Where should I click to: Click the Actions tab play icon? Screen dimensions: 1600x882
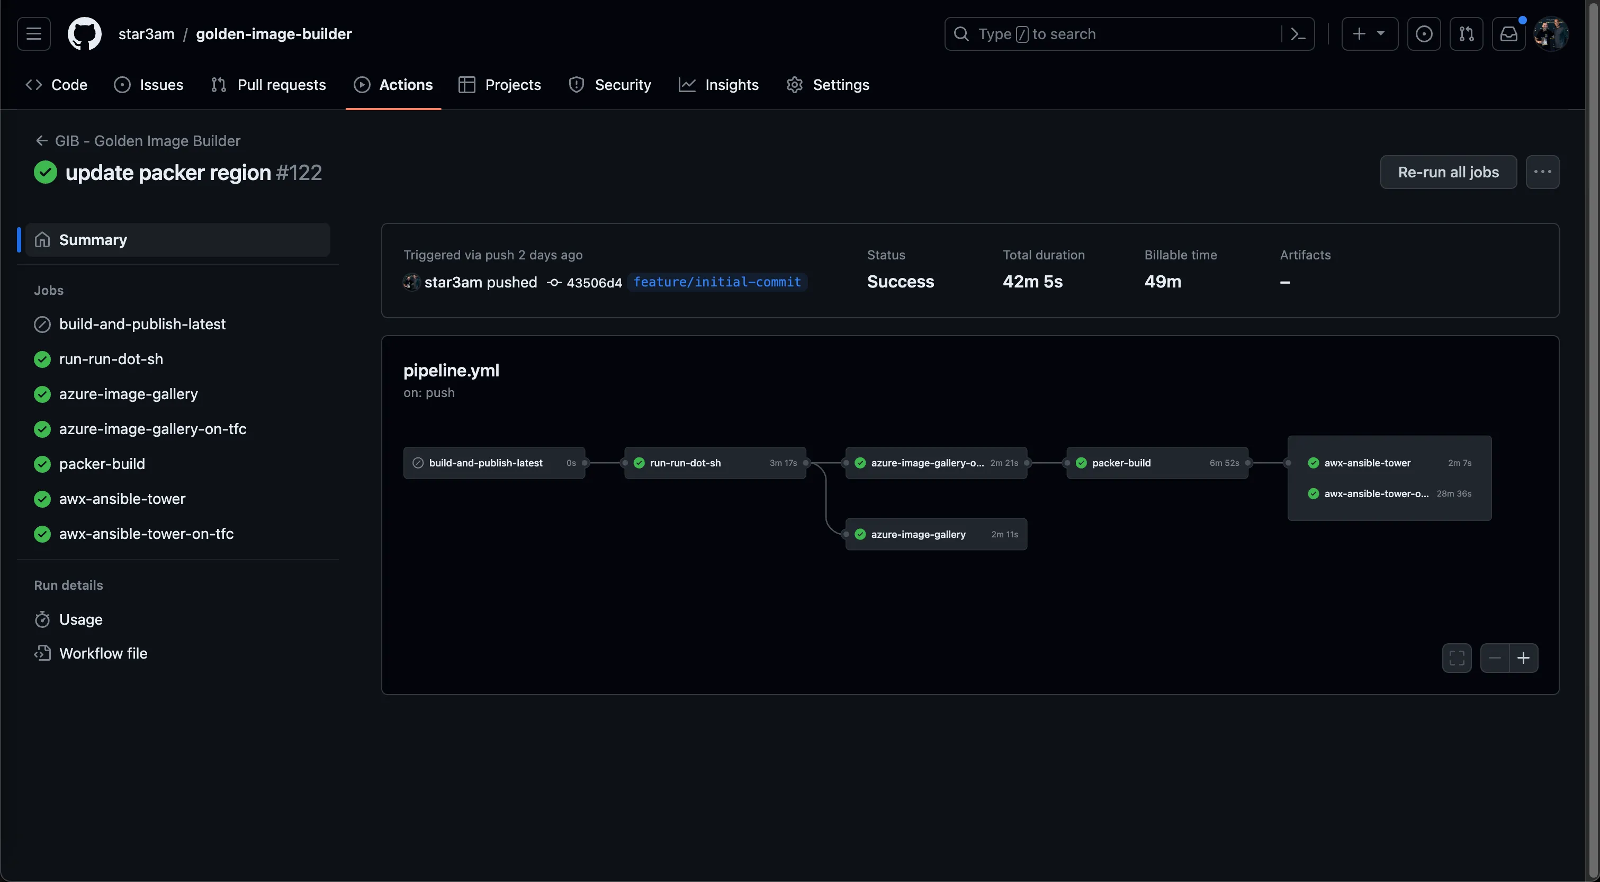point(362,85)
